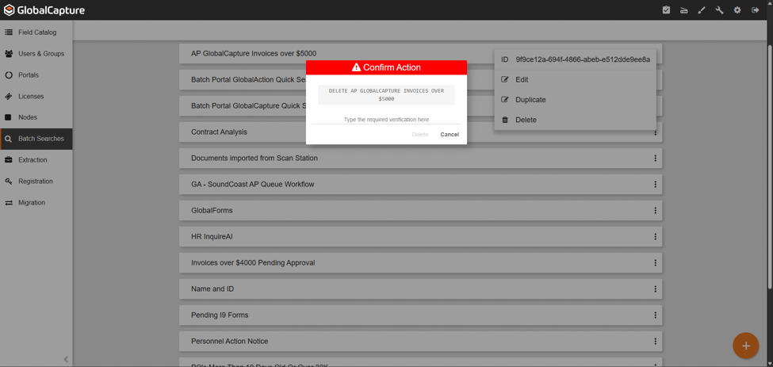Click the sign out arrow icon
The width and height of the screenshot is (773, 367).
tap(755, 10)
